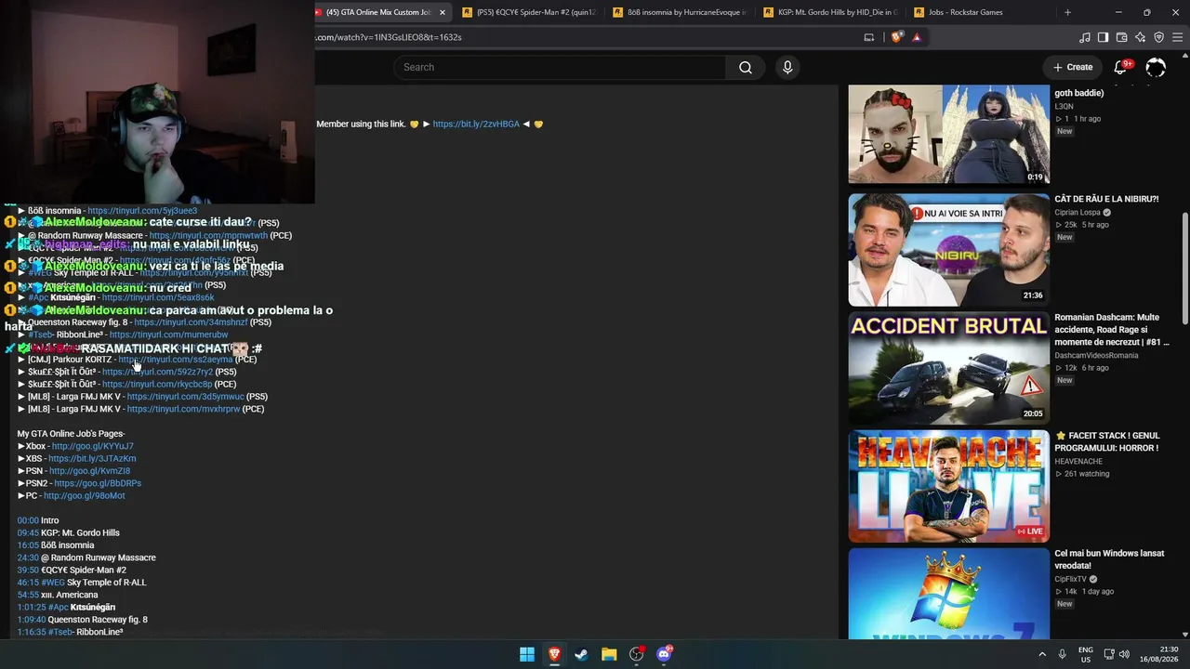Toggle the browser sidebar panel icon
The width and height of the screenshot is (1190, 669).
[1104, 37]
